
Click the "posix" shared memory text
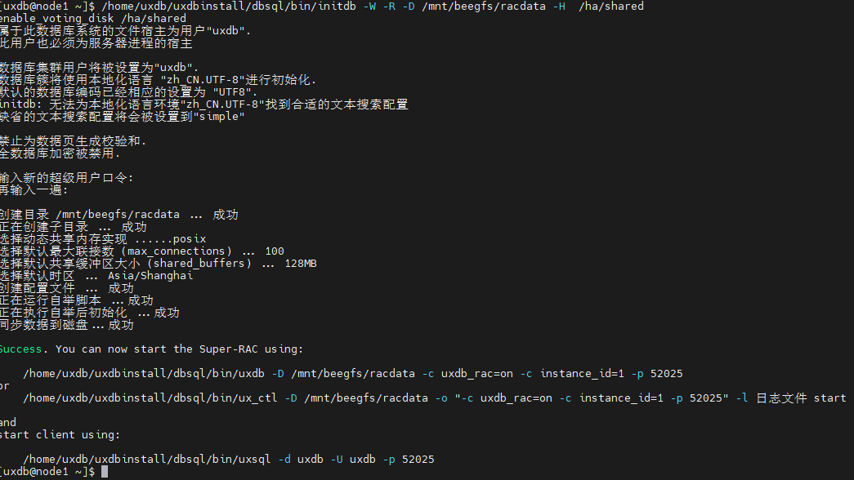[190, 239]
